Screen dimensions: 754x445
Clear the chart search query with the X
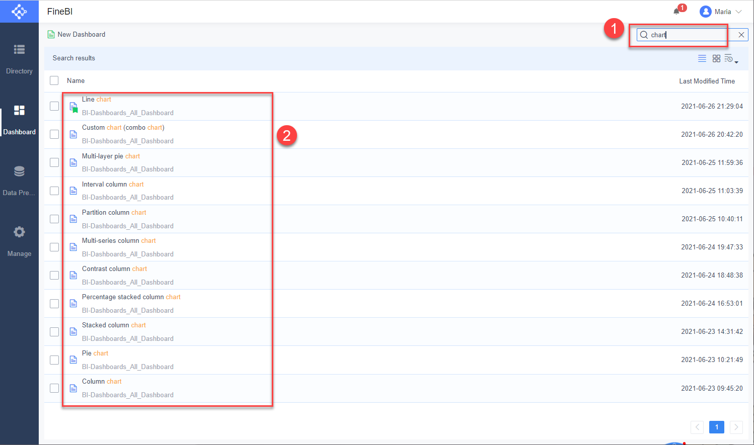tap(741, 35)
